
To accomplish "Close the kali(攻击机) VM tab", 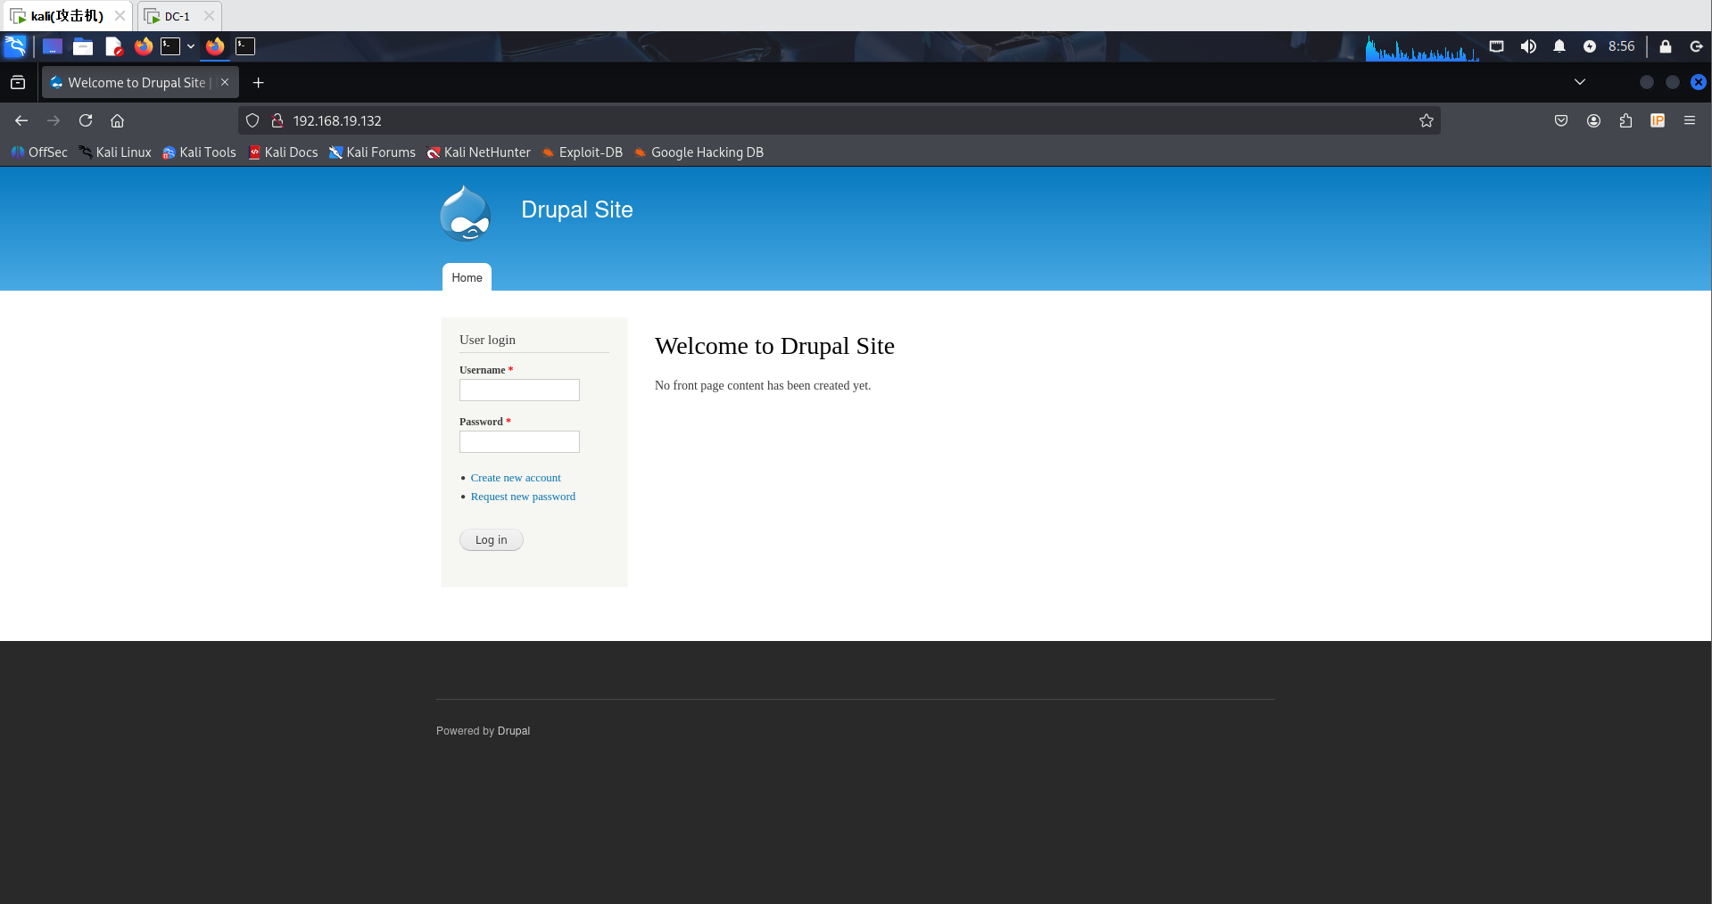I will pyautogui.click(x=120, y=16).
